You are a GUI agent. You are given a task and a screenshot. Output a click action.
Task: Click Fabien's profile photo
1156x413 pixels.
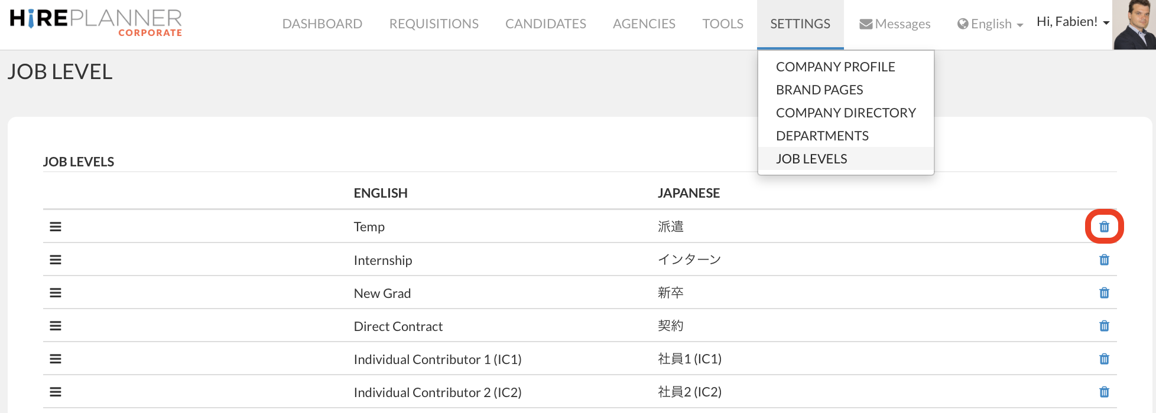(x=1134, y=25)
